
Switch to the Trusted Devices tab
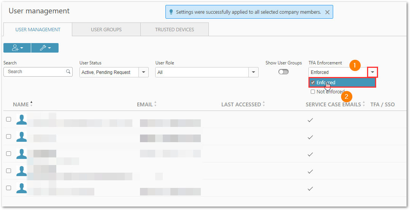175,30
